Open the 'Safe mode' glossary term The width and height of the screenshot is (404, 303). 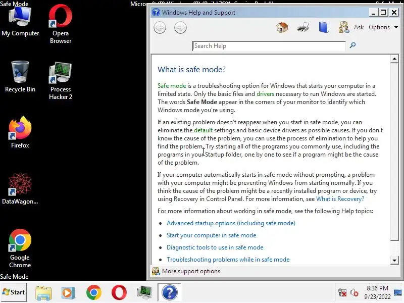(172, 86)
